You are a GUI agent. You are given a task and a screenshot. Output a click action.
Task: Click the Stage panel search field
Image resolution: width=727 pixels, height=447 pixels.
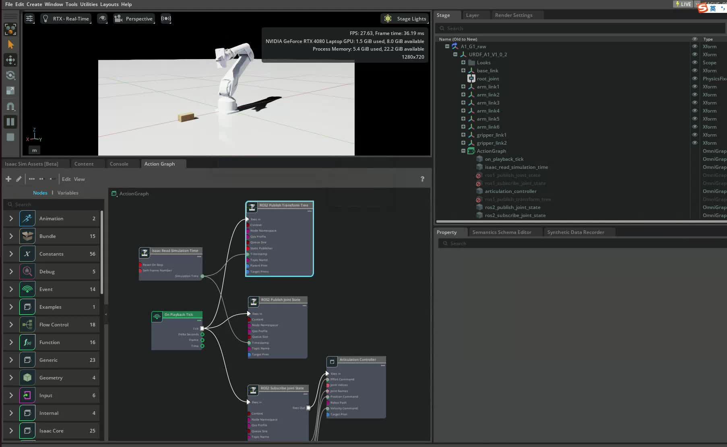tap(580, 28)
